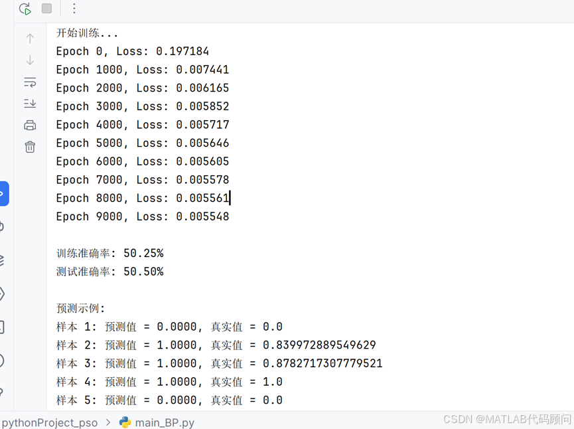Click the line 'Epoch 7000, Loss: 0.005578'
Screen dimensions: 574x429
pyautogui.click(x=143, y=179)
